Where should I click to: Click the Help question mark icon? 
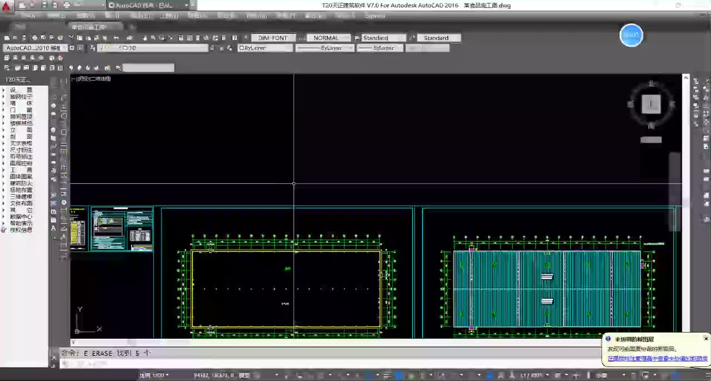234,38
